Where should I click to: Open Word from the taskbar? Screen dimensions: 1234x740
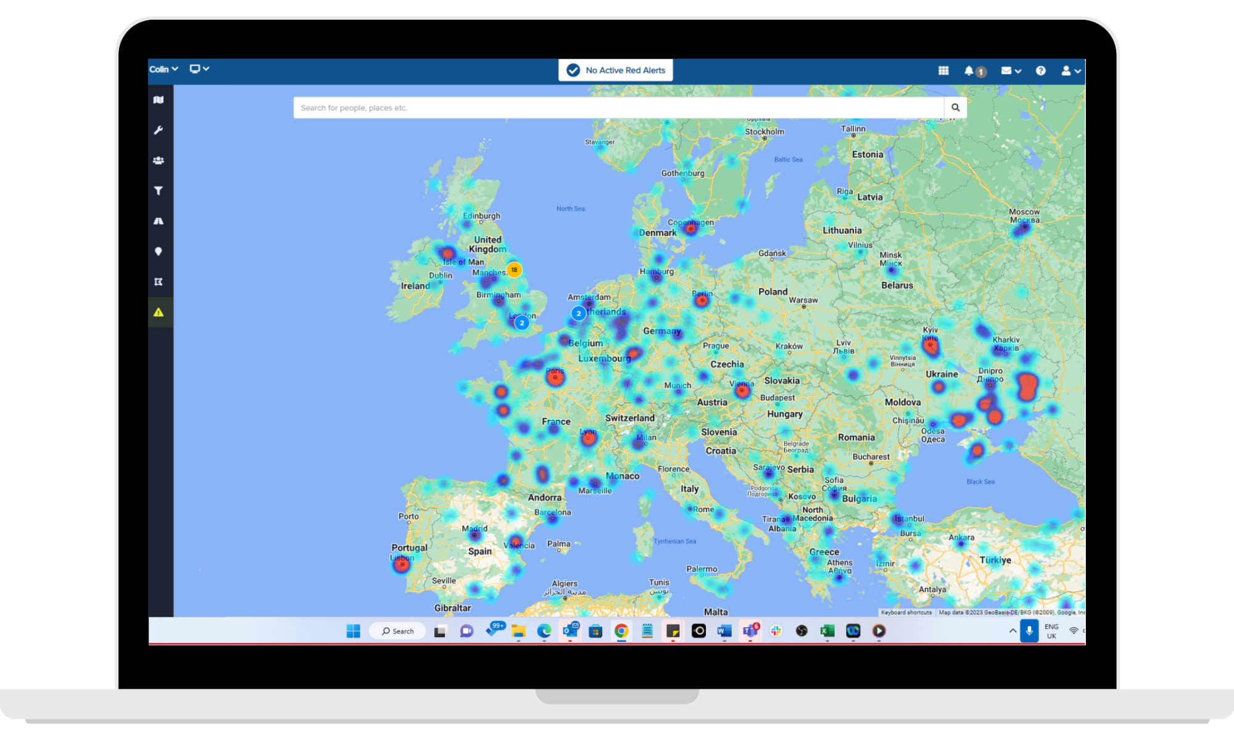[724, 631]
